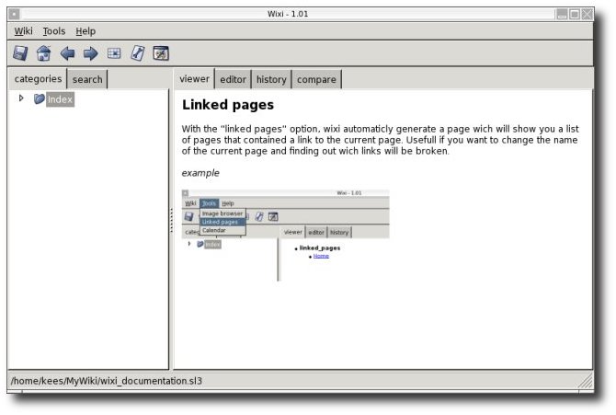
Task: Click window menu icon in title bar
Action: click(x=14, y=15)
